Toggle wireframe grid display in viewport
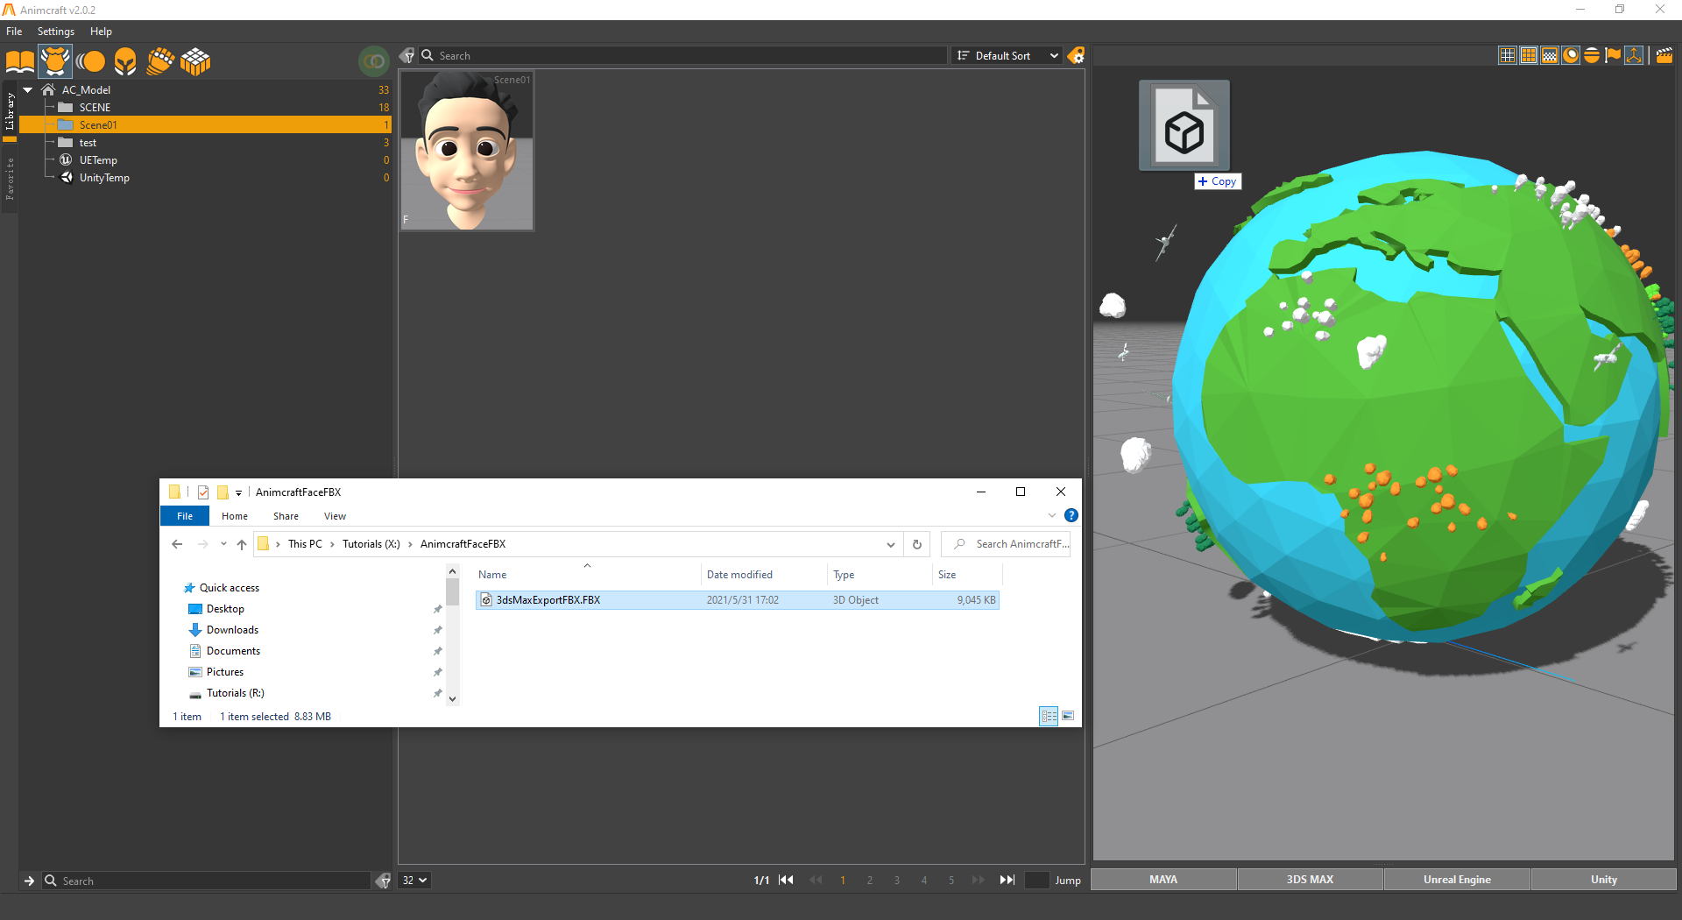This screenshot has width=1682, height=920. tap(1508, 55)
